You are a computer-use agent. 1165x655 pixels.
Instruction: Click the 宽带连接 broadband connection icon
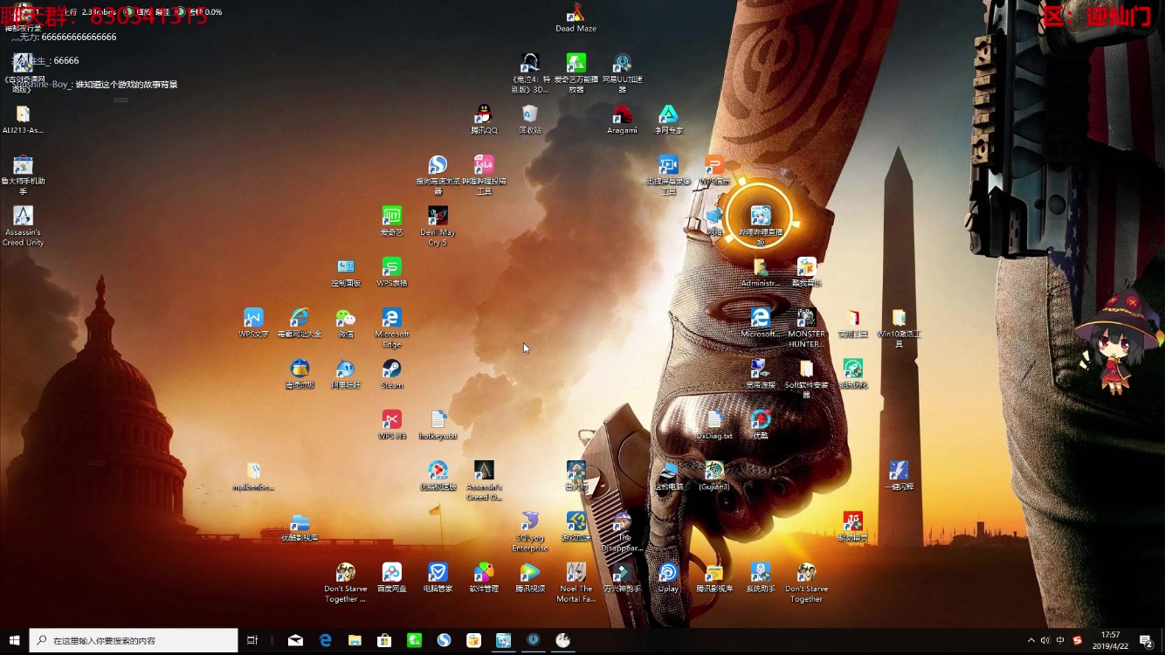[x=761, y=375]
